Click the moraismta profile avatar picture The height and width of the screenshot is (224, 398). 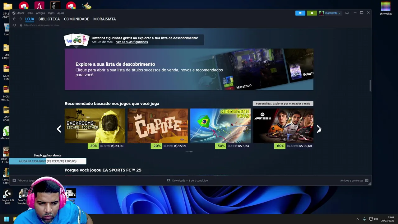[x=322, y=13]
